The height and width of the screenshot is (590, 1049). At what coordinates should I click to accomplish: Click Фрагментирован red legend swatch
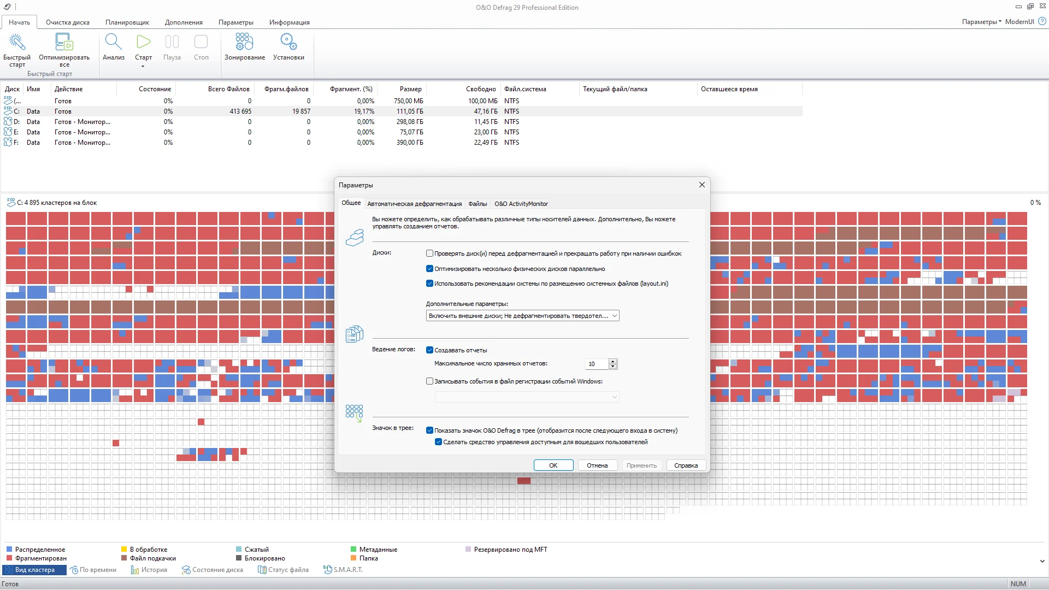click(9, 558)
